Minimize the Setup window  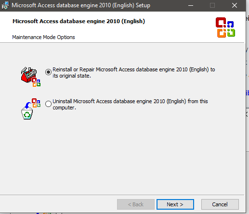[x=191, y=5]
